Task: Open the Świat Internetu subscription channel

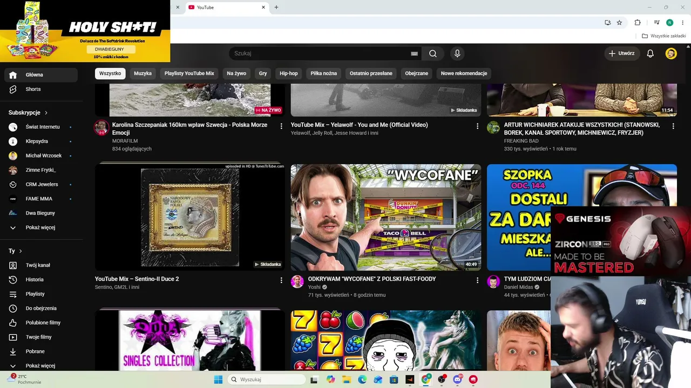Action: pyautogui.click(x=41, y=127)
